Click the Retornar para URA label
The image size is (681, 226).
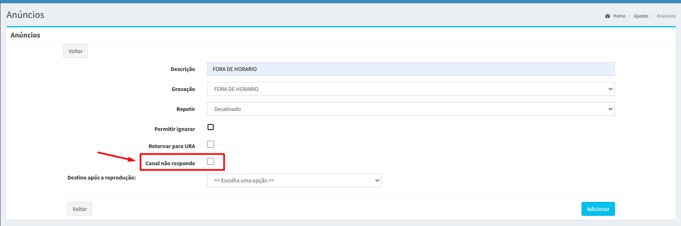tap(172, 146)
